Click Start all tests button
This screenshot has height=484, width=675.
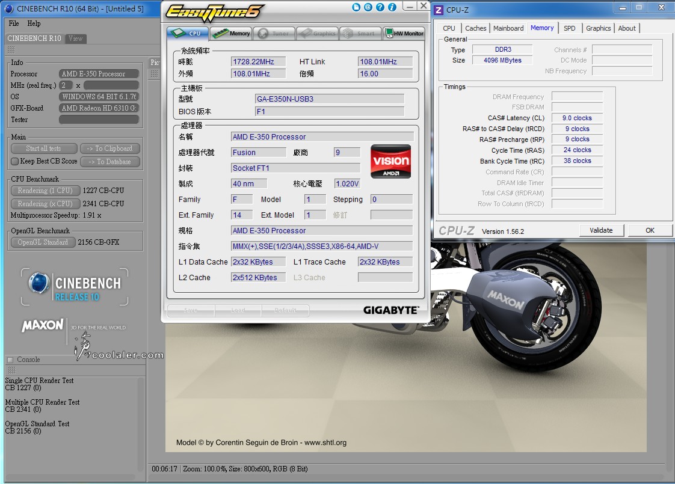click(43, 149)
